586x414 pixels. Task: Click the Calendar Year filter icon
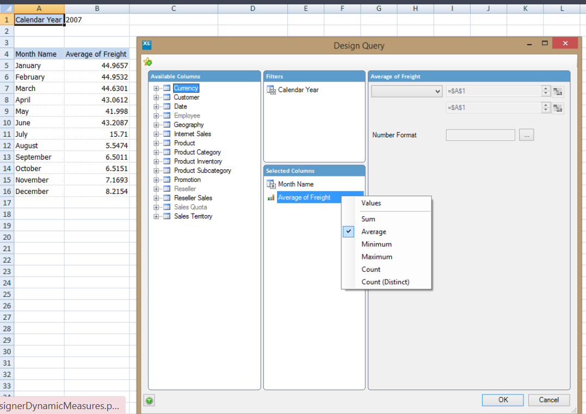270,89
